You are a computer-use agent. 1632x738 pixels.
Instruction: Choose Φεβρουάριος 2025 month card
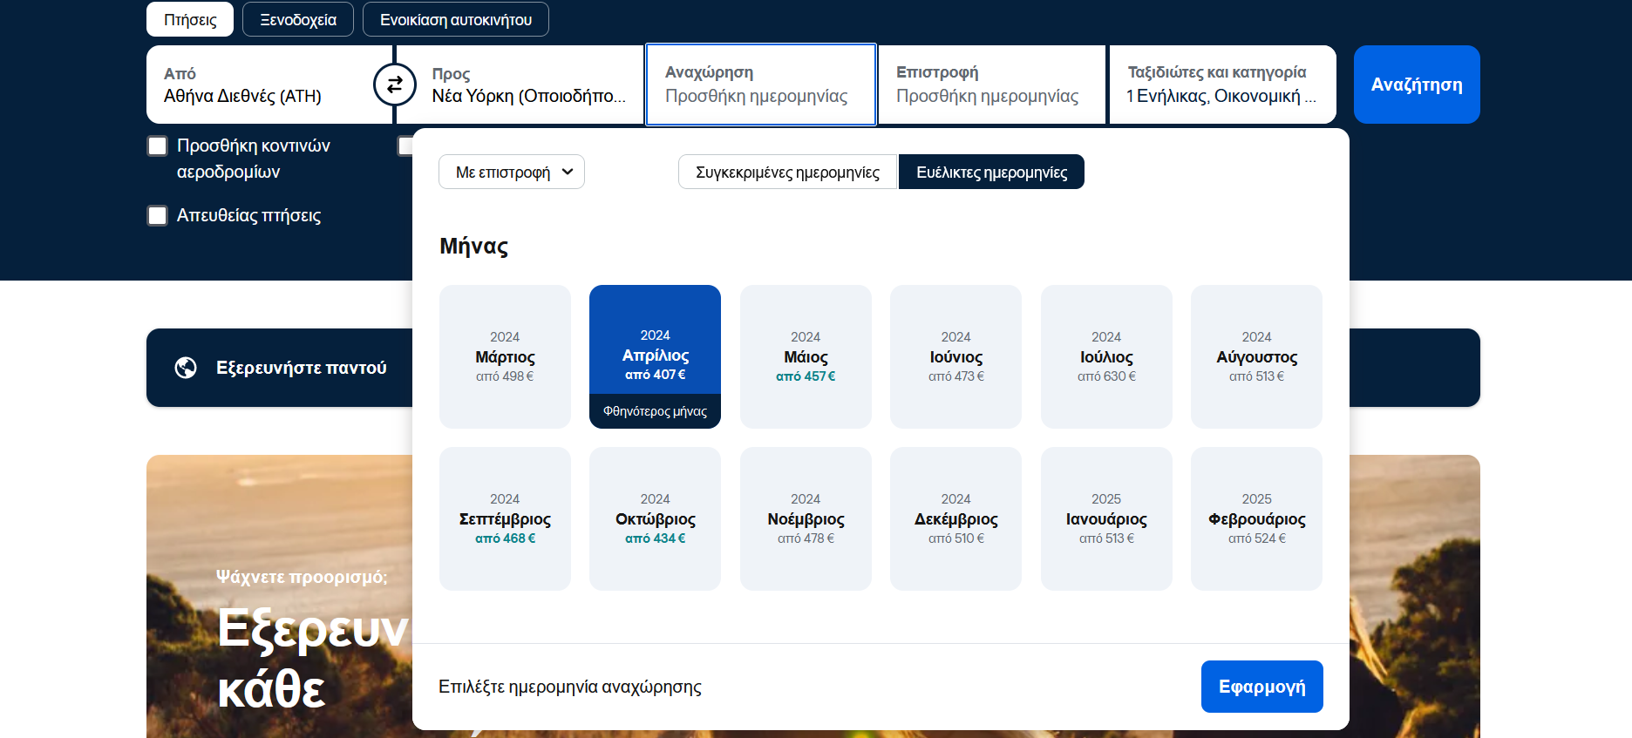[x=1257, y=518]
